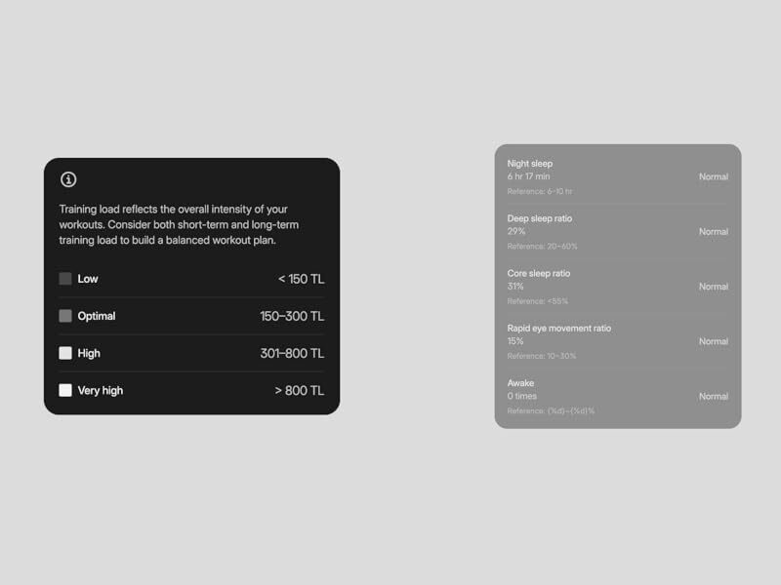Select the Low training load label
This screenshot has width=781, height=585.
[88, 279]
